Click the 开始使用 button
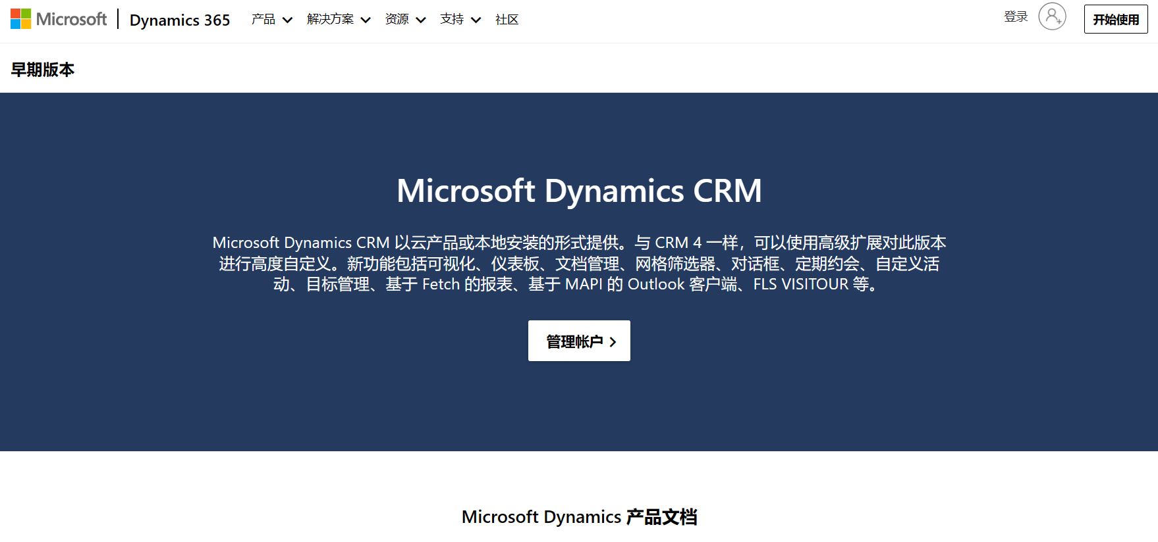 [1116, 19]
